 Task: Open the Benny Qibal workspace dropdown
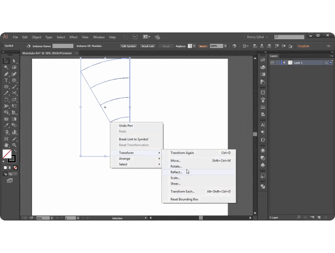(x=257, y=37)
